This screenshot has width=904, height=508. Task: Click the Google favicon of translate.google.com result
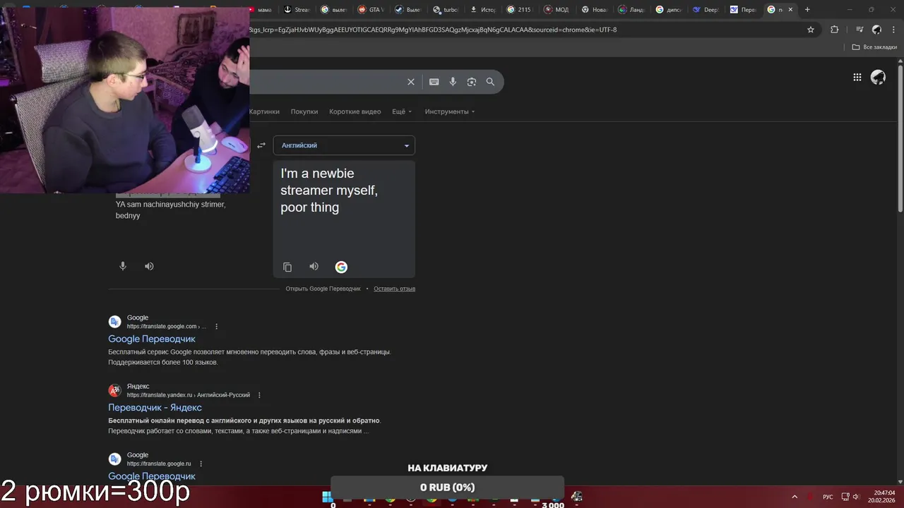click(x=114, y=322)
